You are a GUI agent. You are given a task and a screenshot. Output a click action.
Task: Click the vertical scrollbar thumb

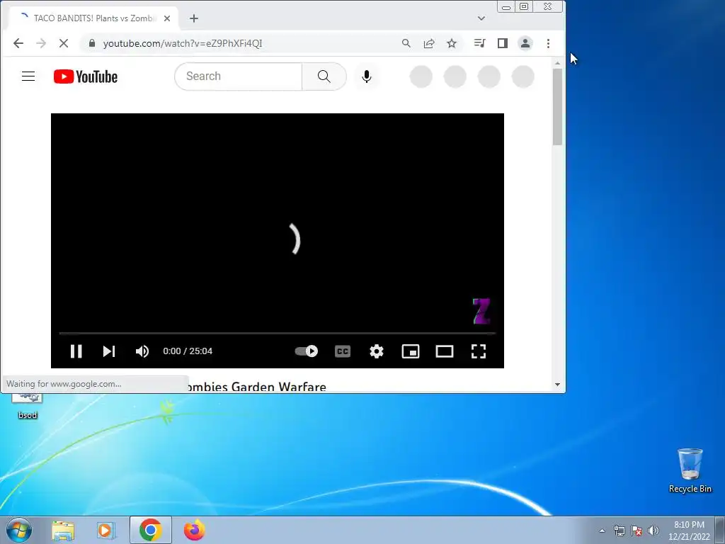pos(558,107)
